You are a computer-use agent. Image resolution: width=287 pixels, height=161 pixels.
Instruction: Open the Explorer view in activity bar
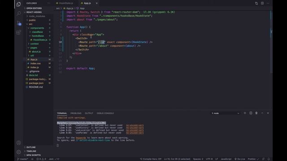tap(19, 4)
